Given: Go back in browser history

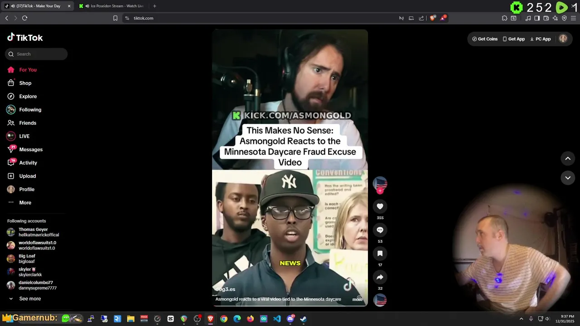Looking at the screenshot, I should (6, 18).
